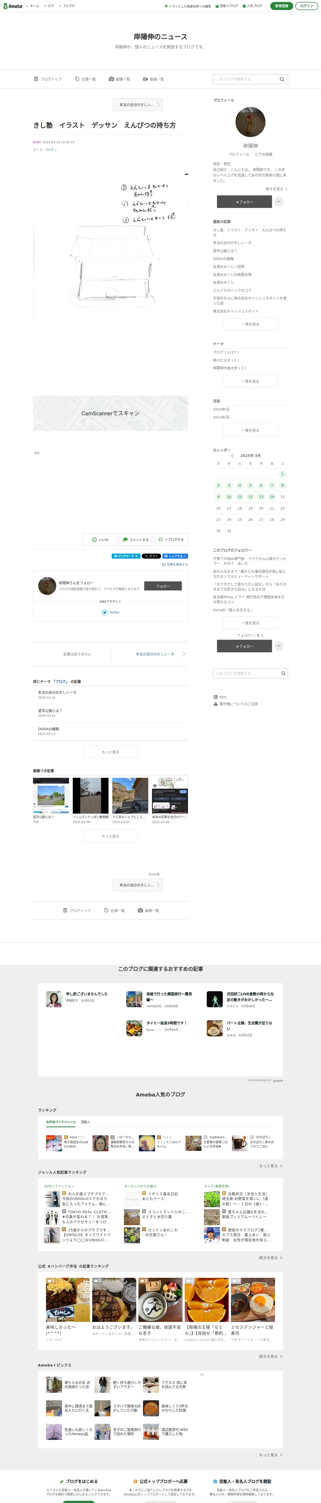Open 一覧を見る under このブログのフォロワー
This screenshot has width=321, height=1503.
[250, 623]
